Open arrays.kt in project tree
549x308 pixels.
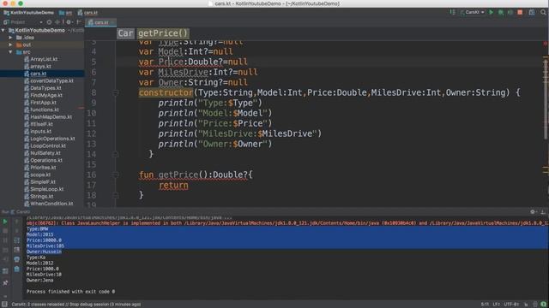(x=40, y=67)
